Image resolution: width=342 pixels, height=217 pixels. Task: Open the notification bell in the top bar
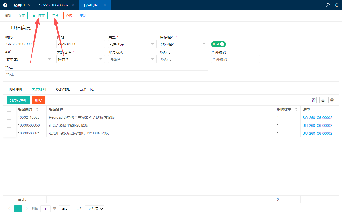[x=337, y=5]
